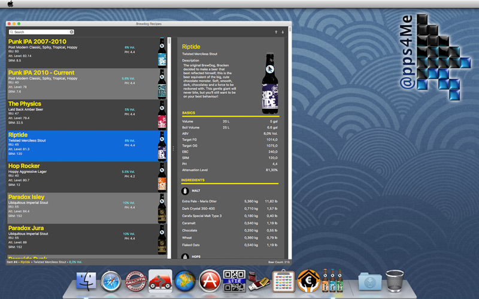Screen dimensions: 479x299
Task: Launch Safari from the Dock
Action: [x=111, y=281]
